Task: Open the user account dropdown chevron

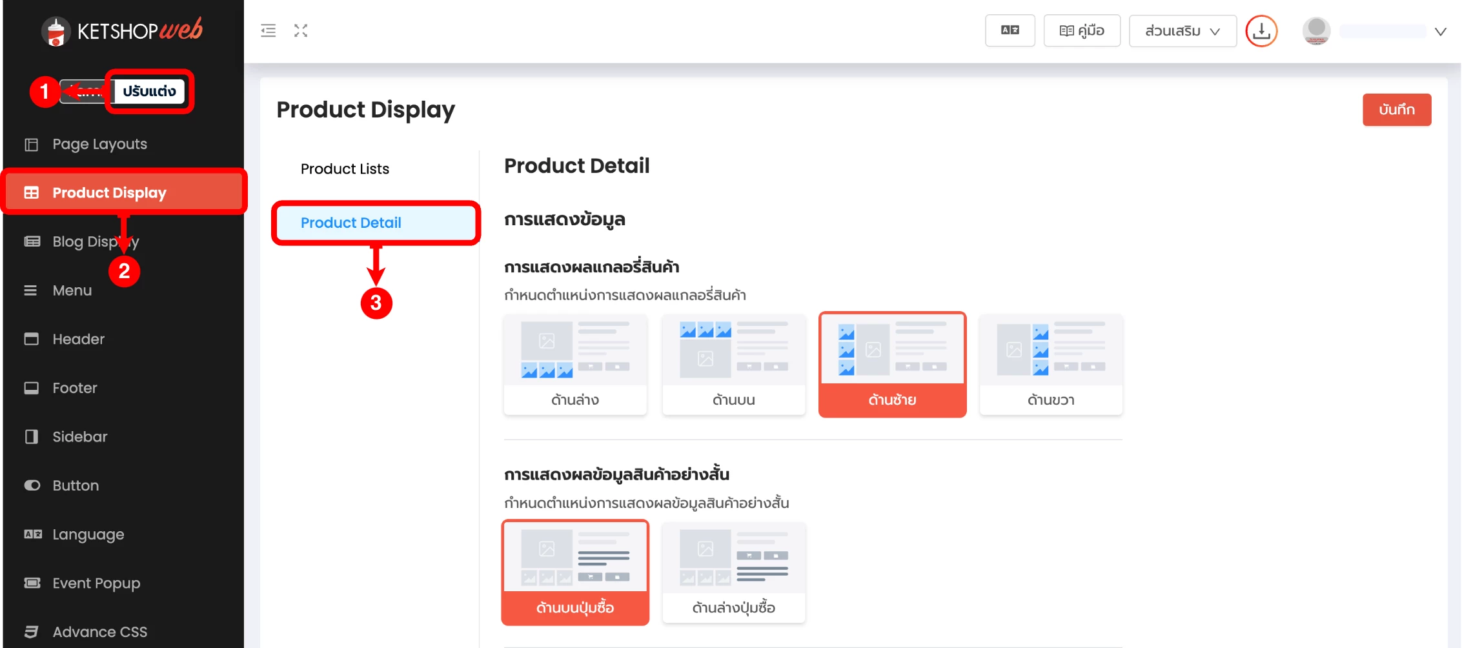Action: pos(1440,31)
